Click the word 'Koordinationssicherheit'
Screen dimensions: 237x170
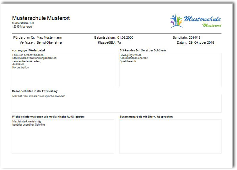coord(134,58)
